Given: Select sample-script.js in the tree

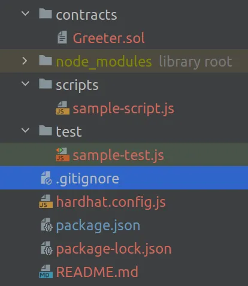Looking at the screenshot, I should point(123,109).
